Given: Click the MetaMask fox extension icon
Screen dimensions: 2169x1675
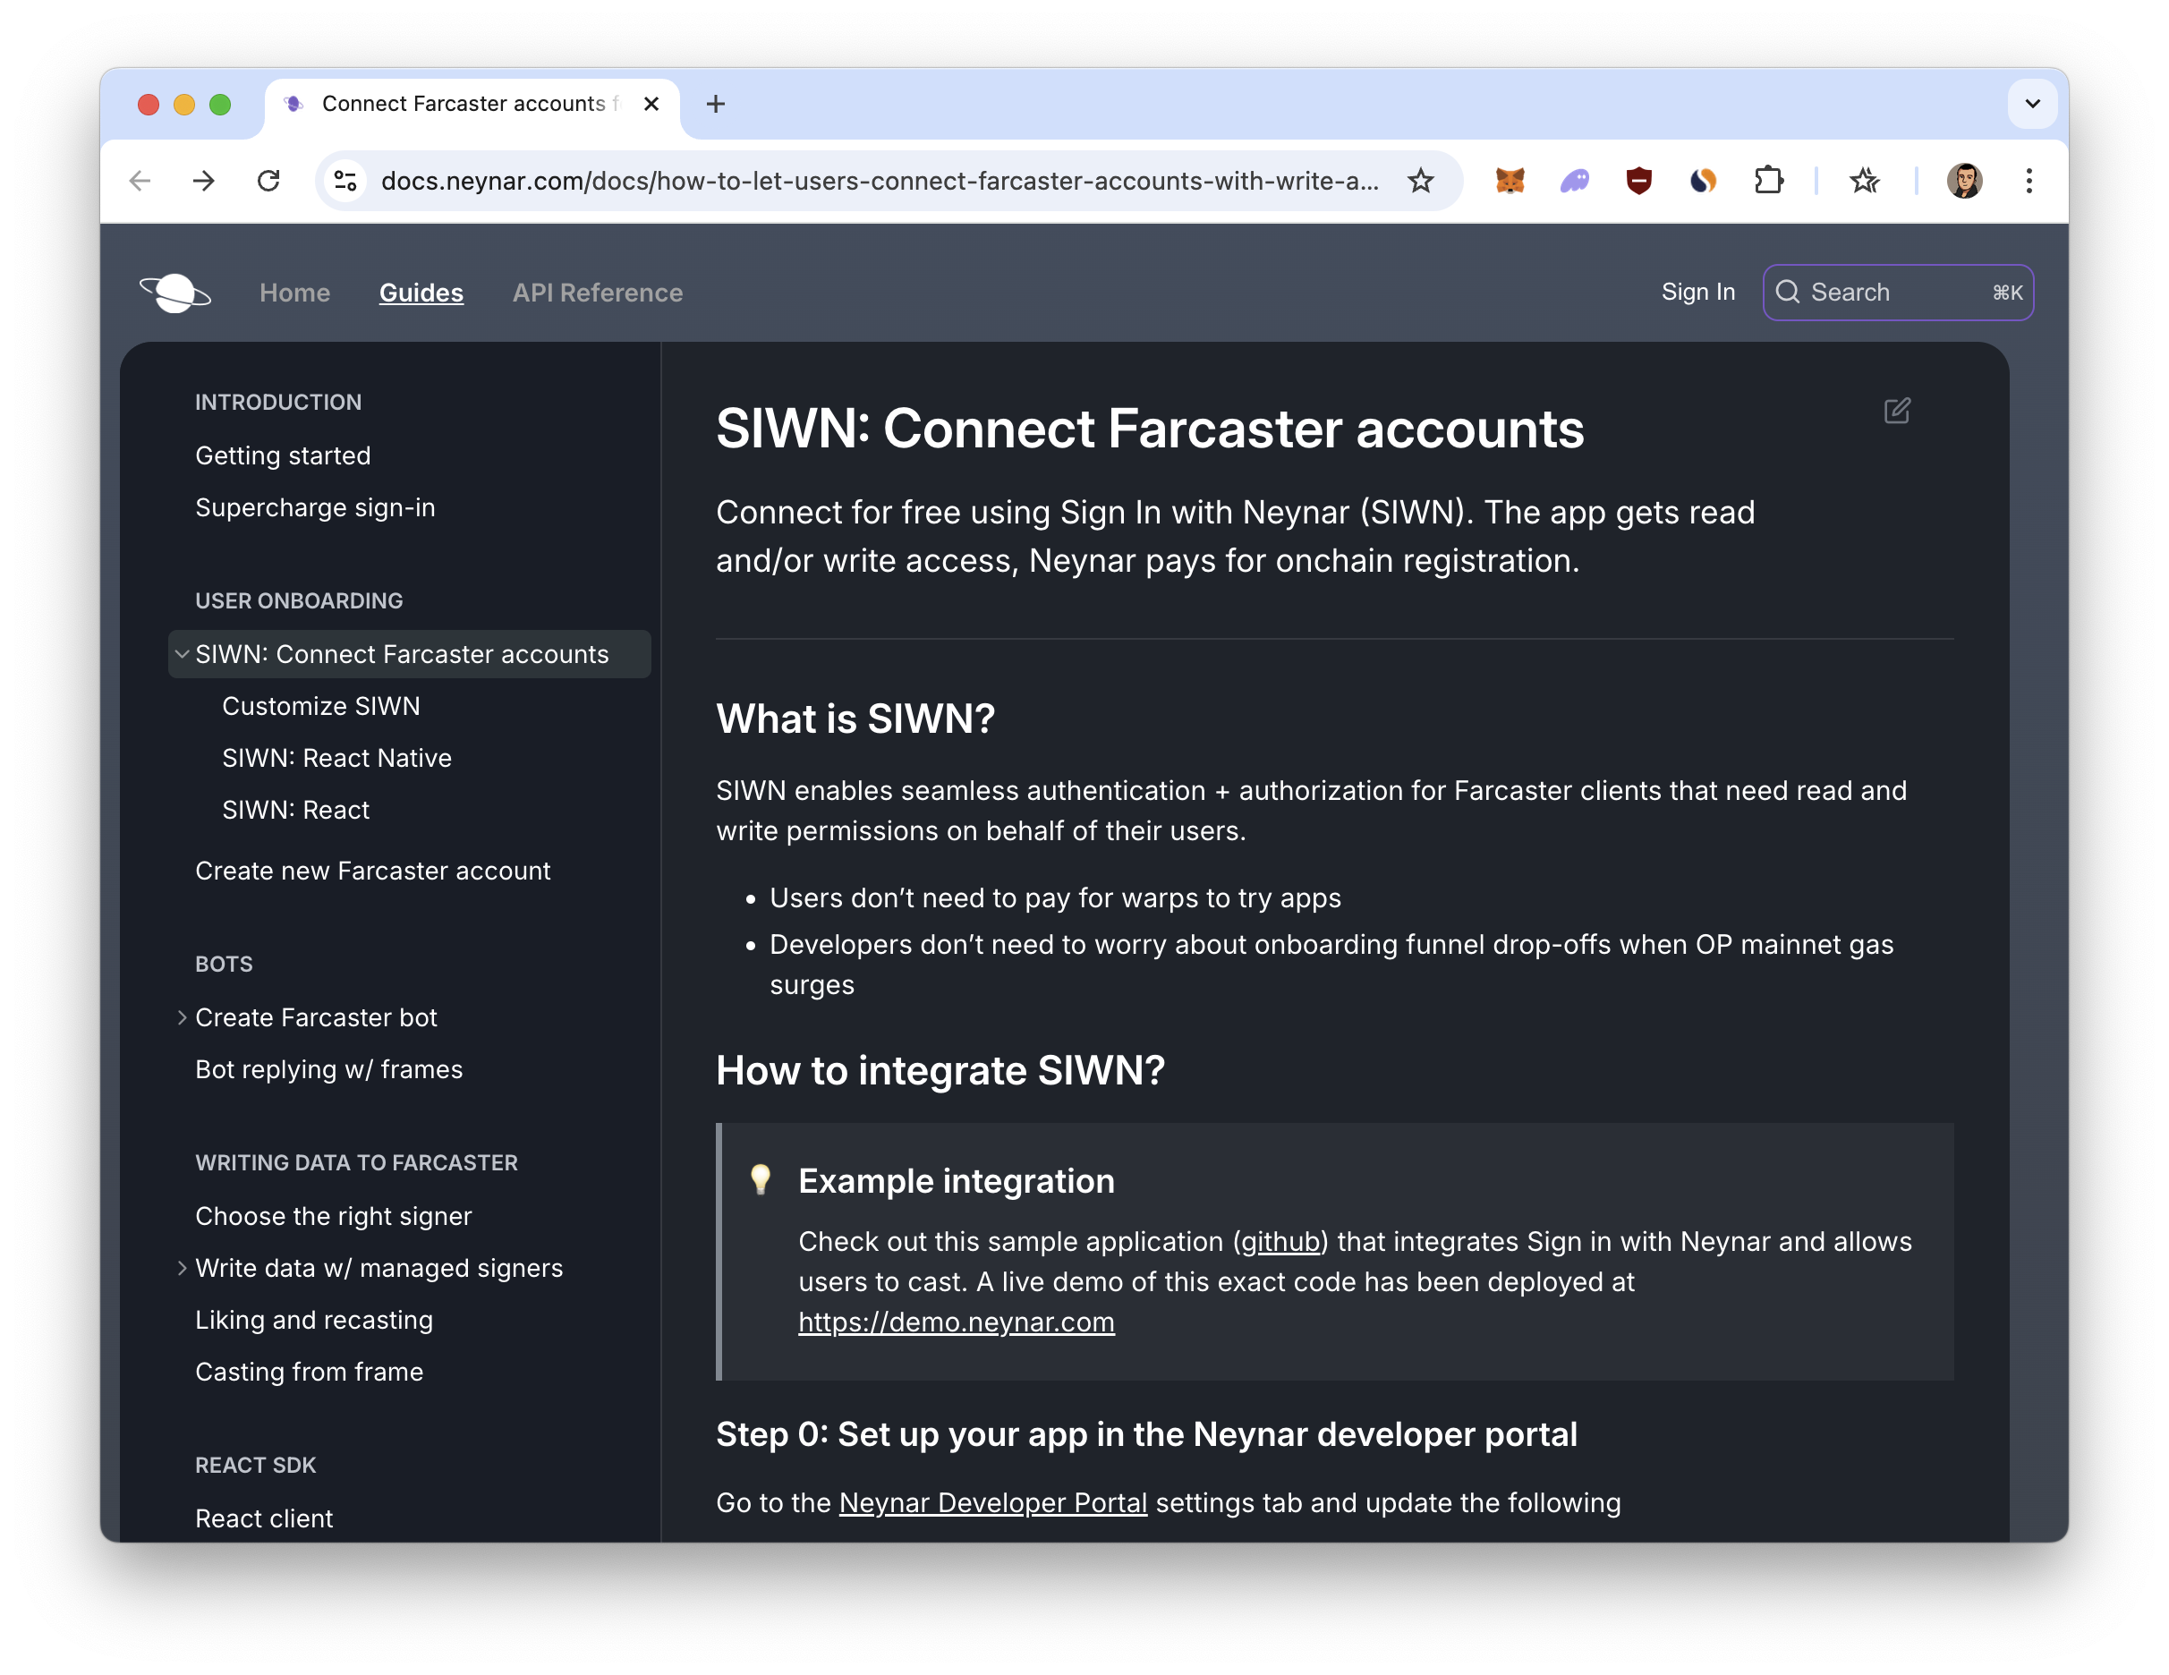Looking at the screenshot, I should tap(1510, 181).
